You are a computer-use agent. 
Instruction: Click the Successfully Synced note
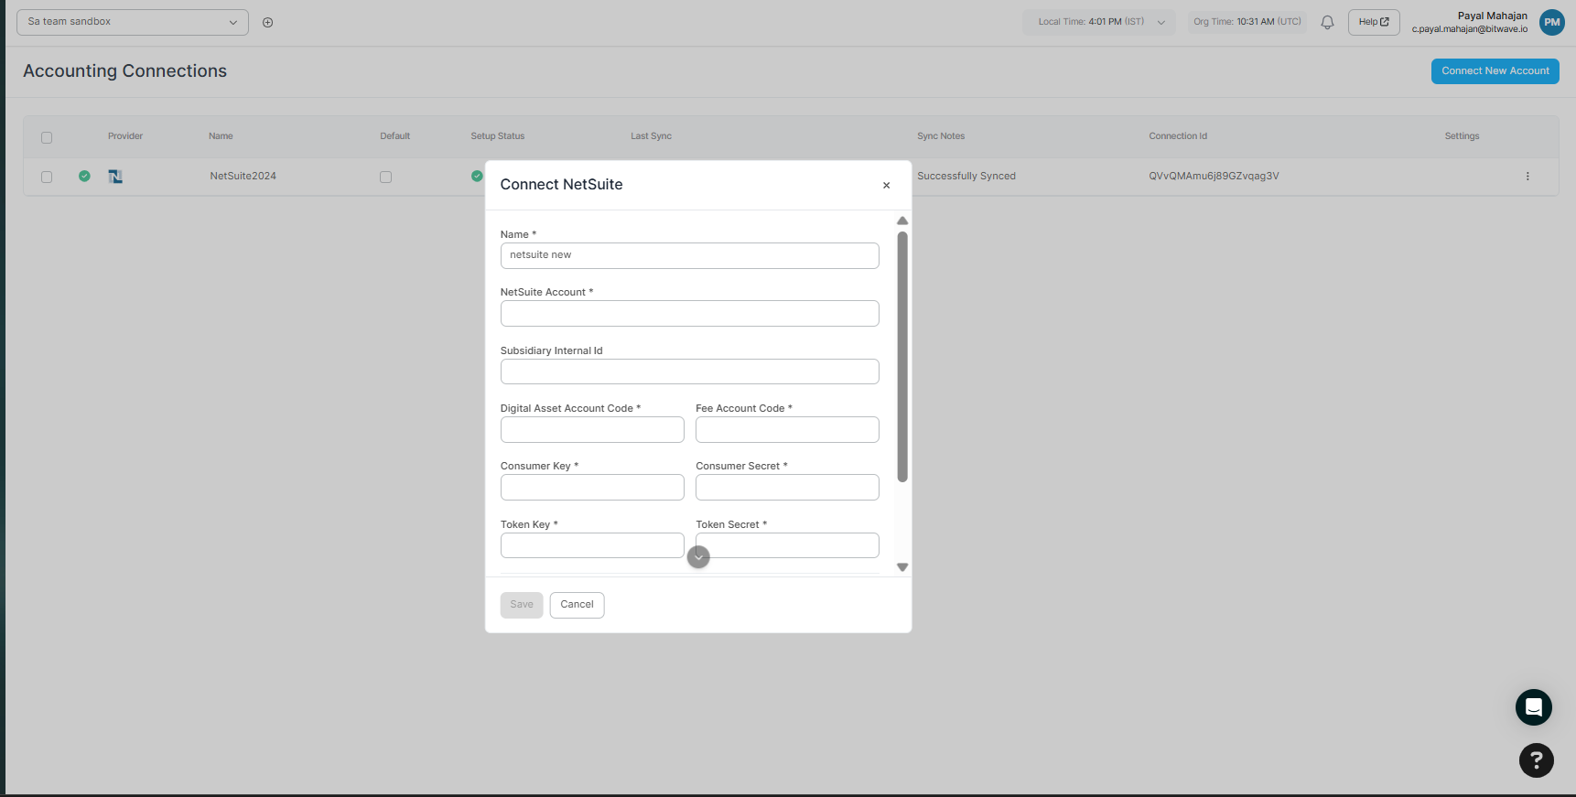click(x=966, y=177)
